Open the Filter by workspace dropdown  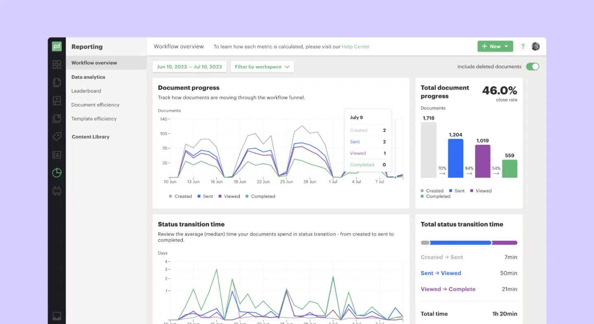[262, 66]
